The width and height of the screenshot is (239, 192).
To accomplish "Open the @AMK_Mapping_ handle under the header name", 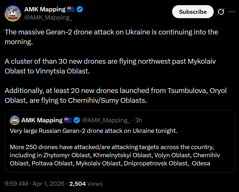I will point(48,18).
